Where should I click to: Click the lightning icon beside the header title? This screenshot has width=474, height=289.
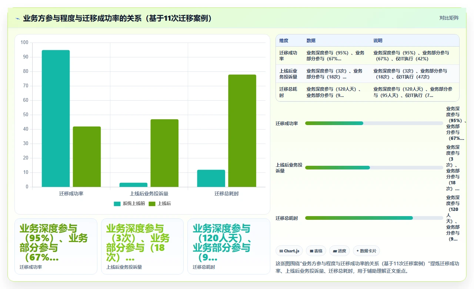(18, 19)
